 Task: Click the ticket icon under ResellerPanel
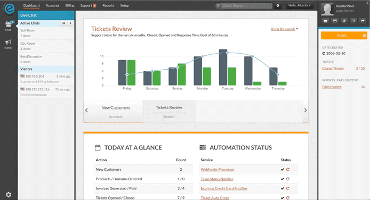[344, 21]
